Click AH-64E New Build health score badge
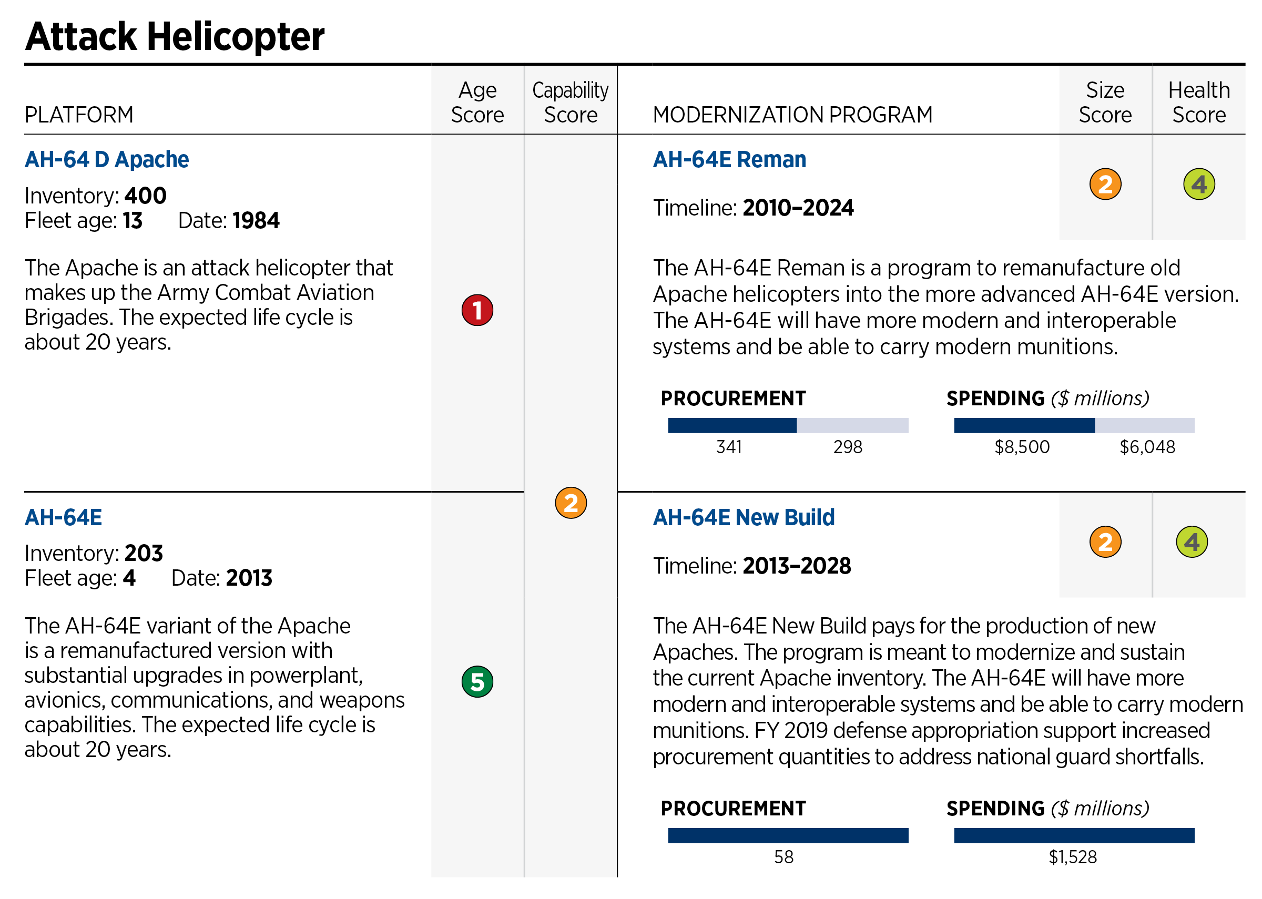1262x899 pixels. click(1191, 542)
